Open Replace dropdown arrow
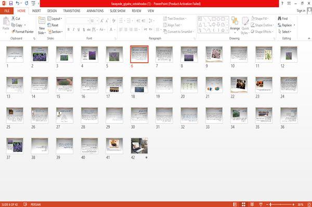The width and height of the screenshot is (312, 207). [x=294, y=25]
